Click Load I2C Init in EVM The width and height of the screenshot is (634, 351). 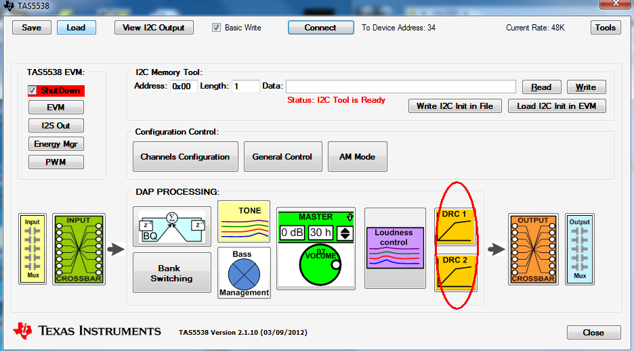557,106
